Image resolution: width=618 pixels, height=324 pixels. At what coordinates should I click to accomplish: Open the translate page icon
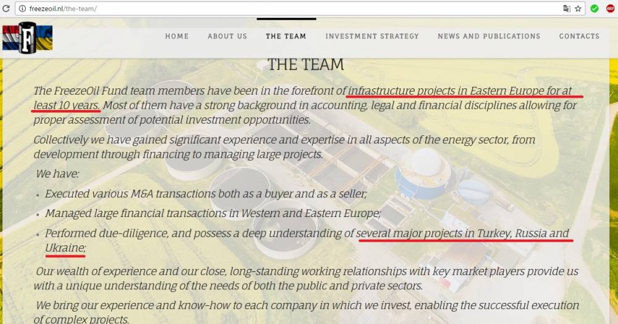point(567,8)
